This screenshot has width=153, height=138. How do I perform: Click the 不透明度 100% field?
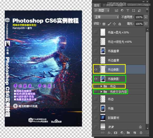[139, 17]
